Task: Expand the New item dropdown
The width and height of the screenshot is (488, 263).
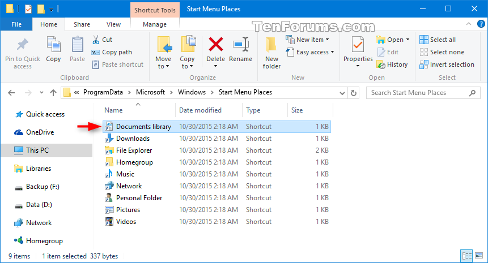Action: click(327, 40)
